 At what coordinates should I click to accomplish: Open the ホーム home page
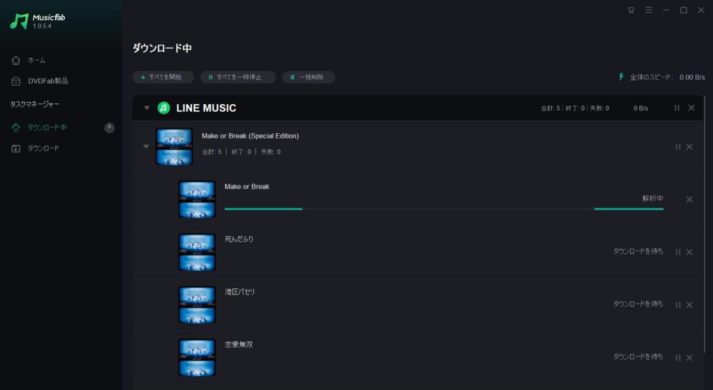[36, 60]
